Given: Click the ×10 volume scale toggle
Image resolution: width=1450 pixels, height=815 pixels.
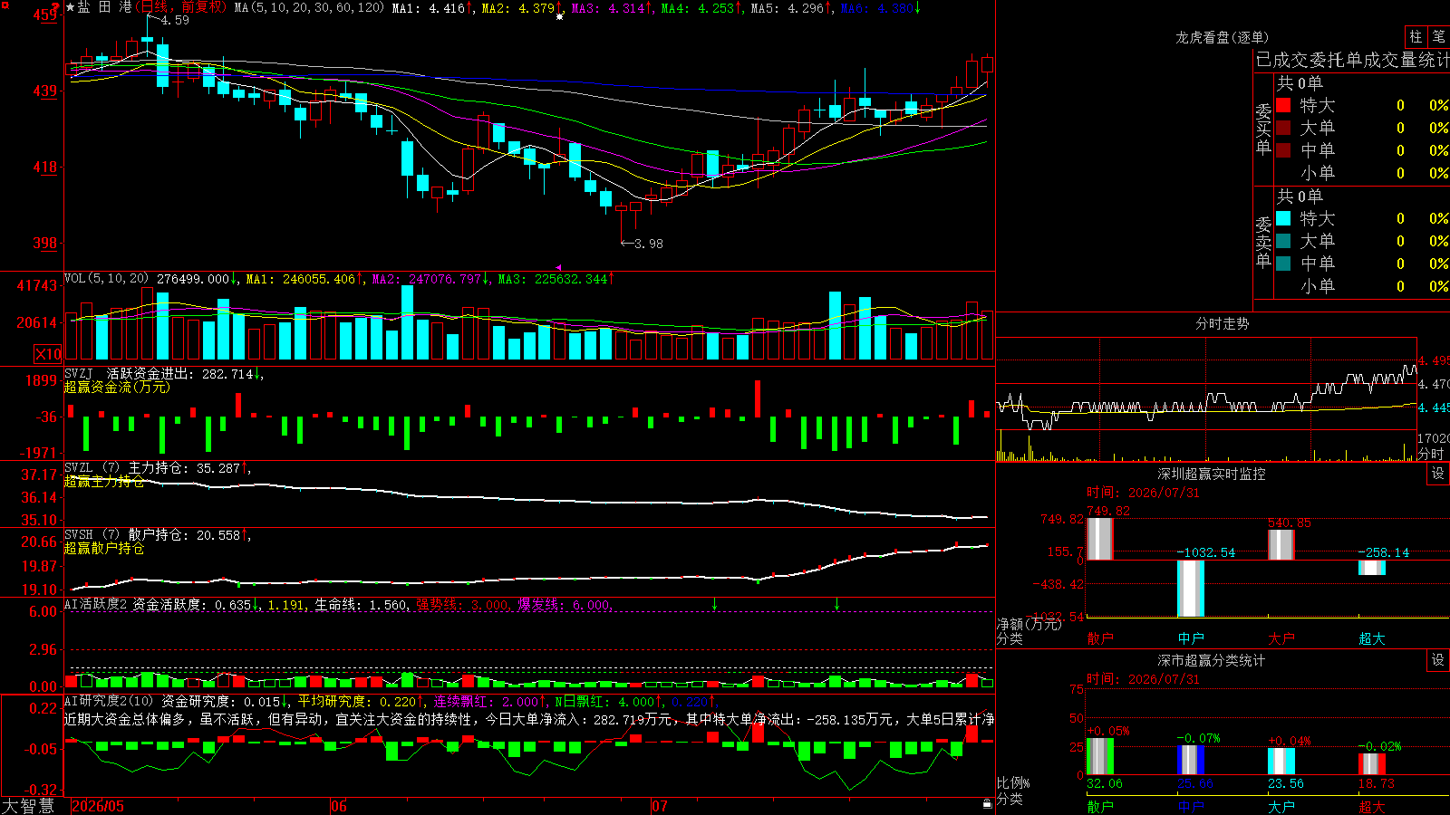Looking at the screenshot, I should tap(49, 354).
